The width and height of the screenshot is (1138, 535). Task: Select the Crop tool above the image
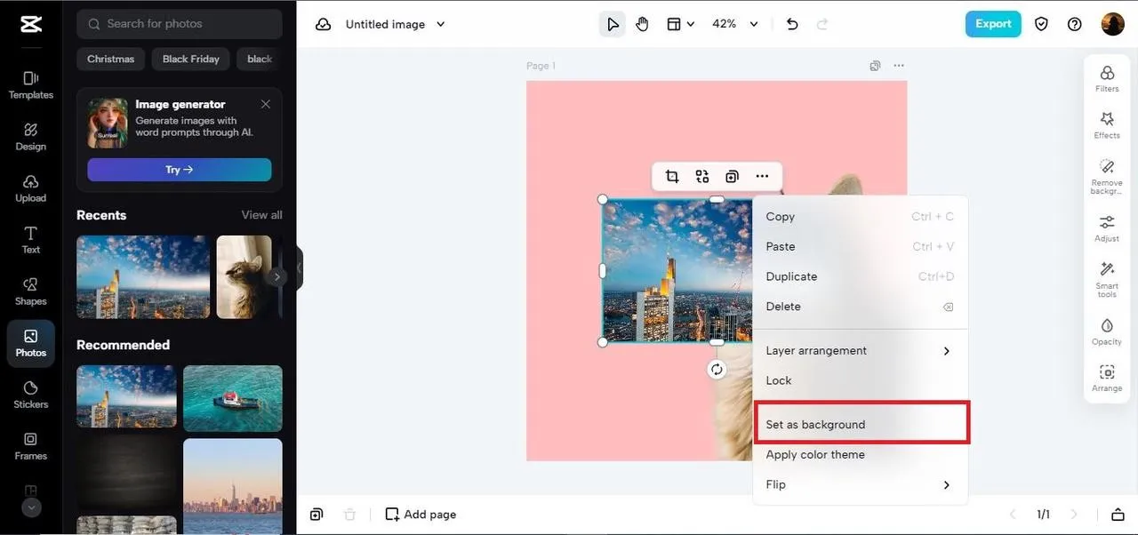pos(672,176)
